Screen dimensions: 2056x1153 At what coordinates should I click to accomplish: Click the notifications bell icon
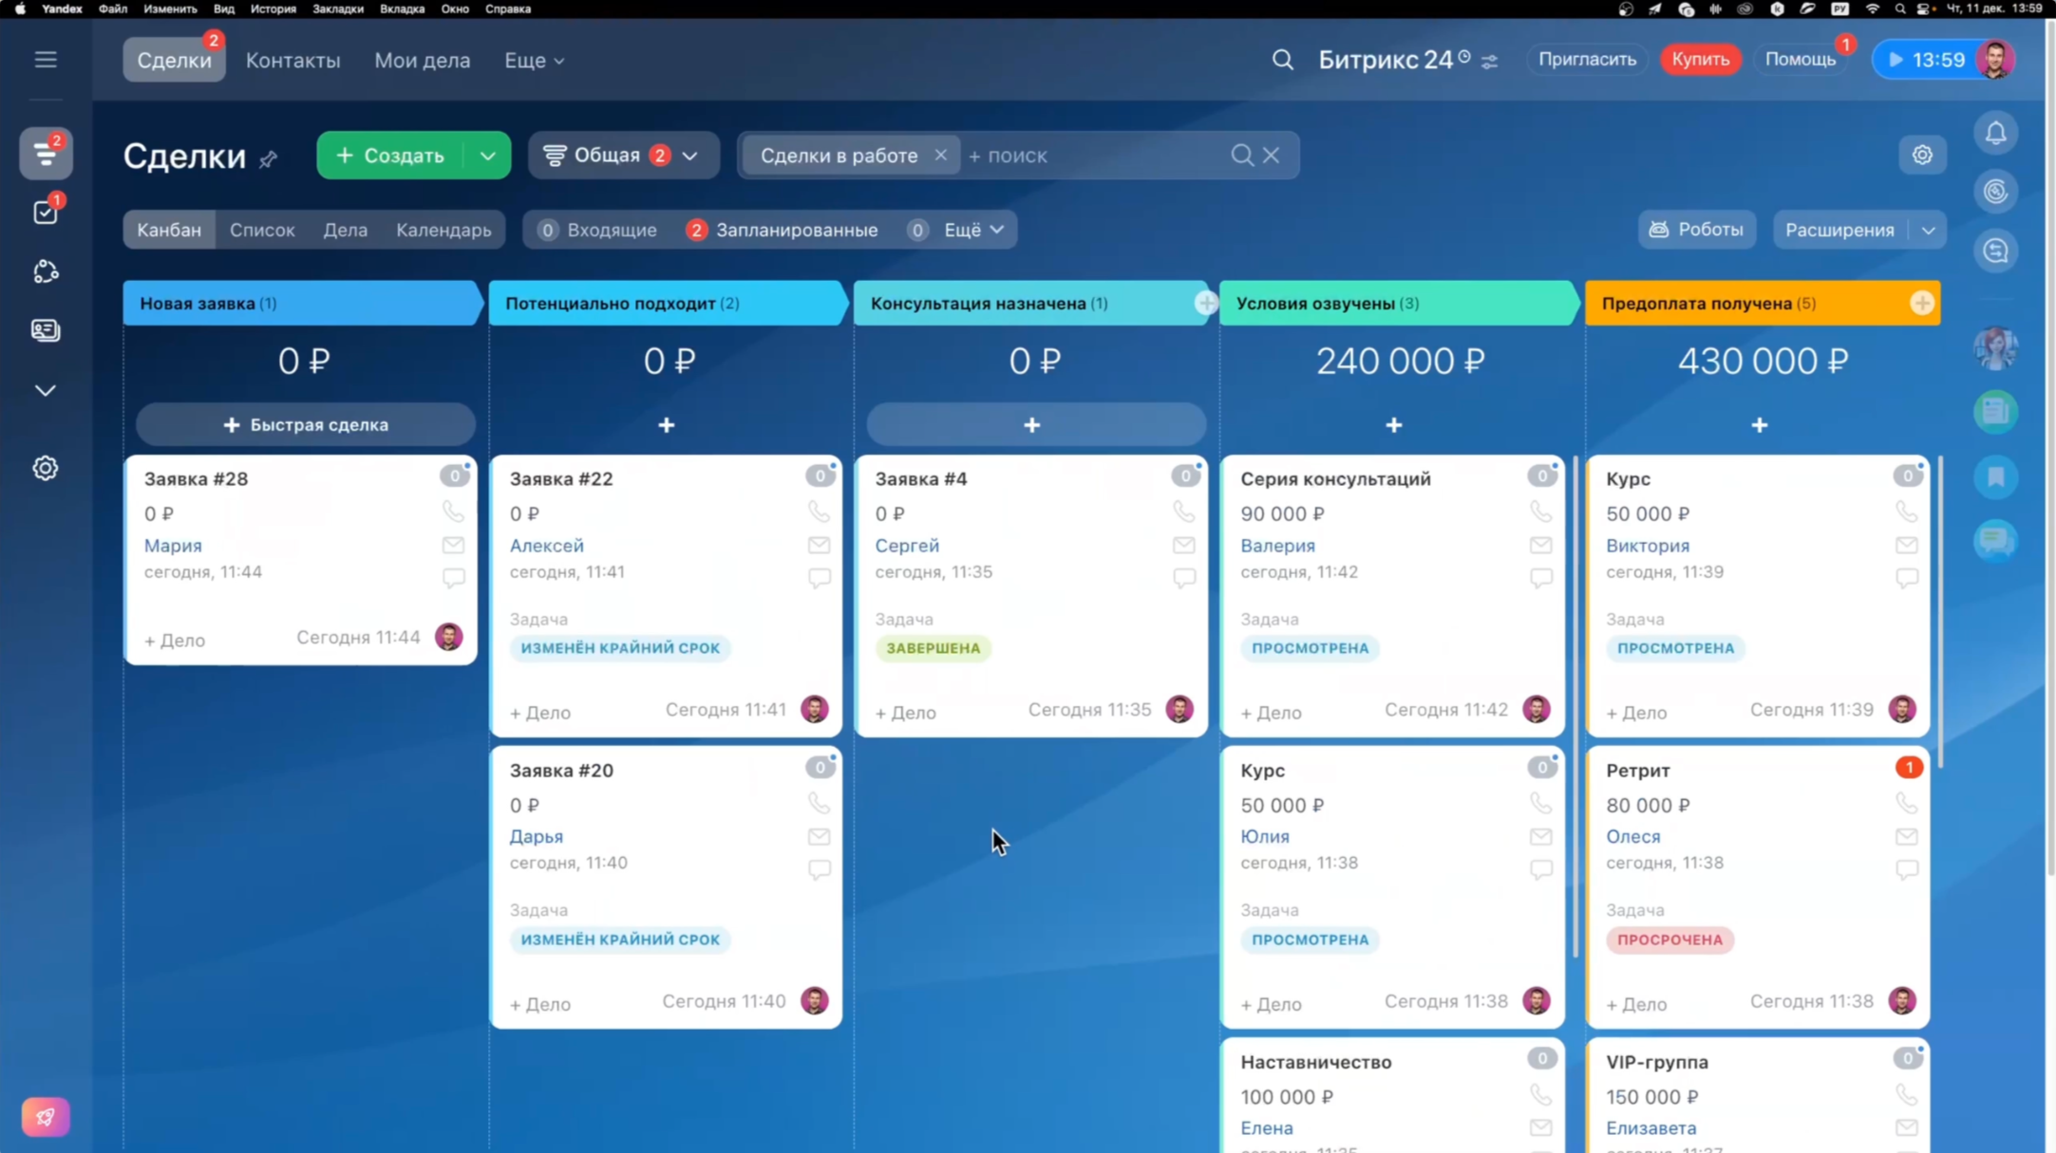click(1995, 133)
